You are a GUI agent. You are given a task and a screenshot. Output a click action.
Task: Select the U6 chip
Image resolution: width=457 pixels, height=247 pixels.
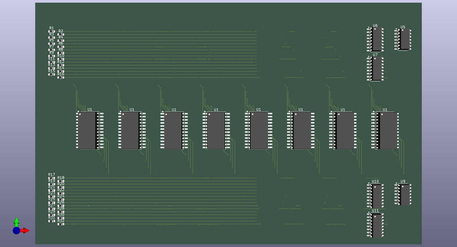pos(377,39)
